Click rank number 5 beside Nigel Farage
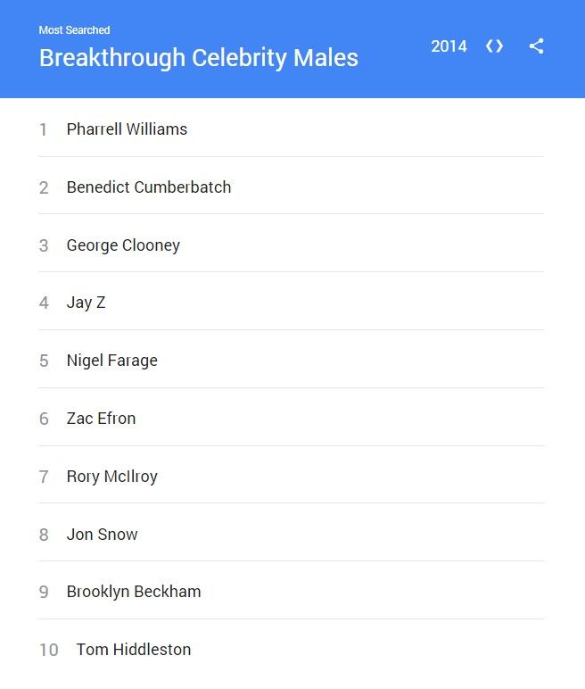585x689 pixels. tap(44, 361)
